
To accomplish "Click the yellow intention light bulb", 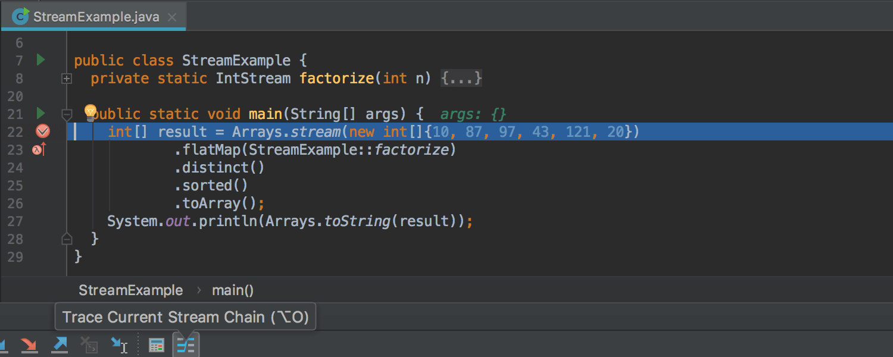I will click(x=90, y=112).
